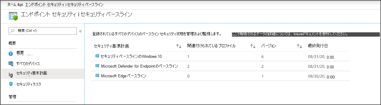Click the Windows logo beside Microsoft Edge baseline
The image size is (381, 105).
97,76
